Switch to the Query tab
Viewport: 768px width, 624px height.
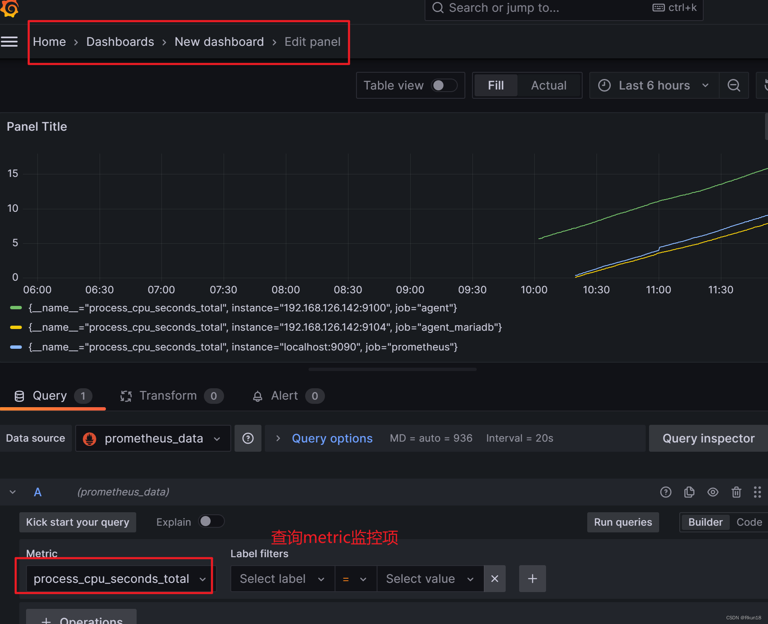(53, 396)
